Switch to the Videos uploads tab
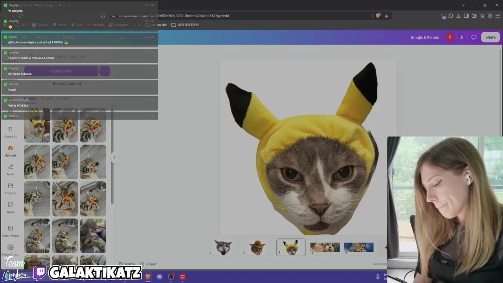 47,98
